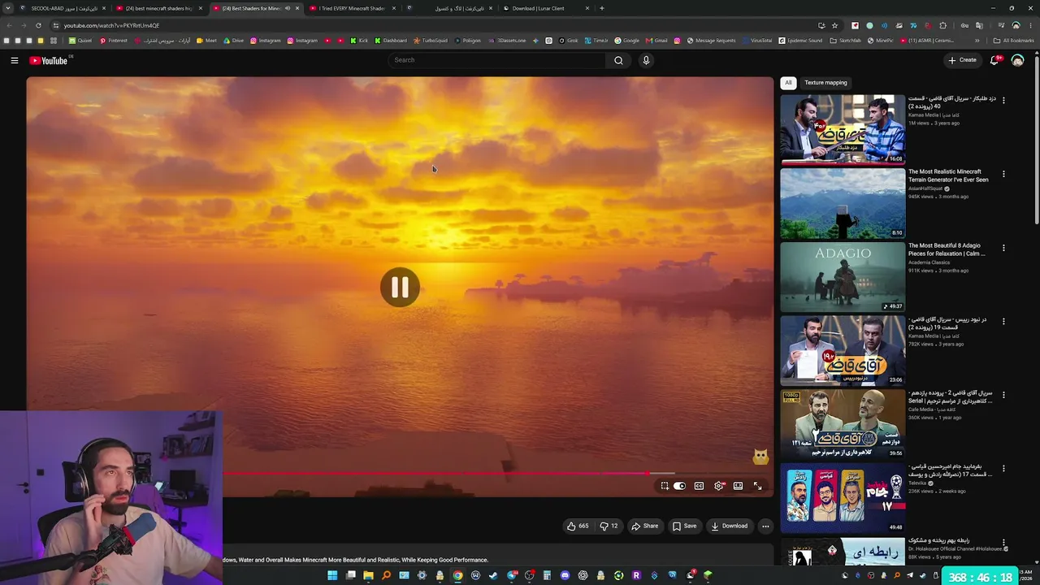
Task: Reload the current page
Action: [x=38, y=25]
